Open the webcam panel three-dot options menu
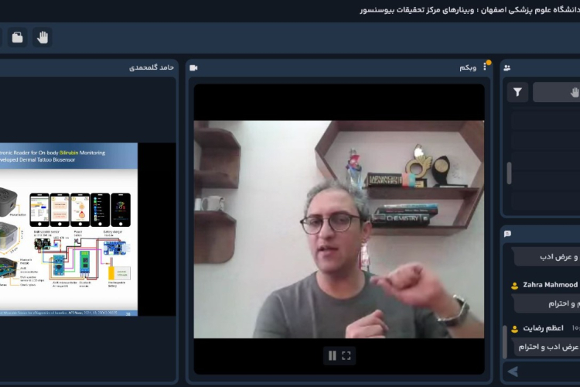Screen dimensions: 580x387 [x=485, y=67]
